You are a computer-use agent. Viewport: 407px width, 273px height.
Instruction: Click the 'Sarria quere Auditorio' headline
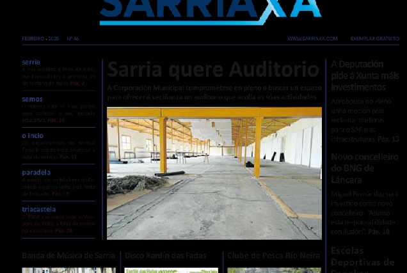[x=213, y=69]
